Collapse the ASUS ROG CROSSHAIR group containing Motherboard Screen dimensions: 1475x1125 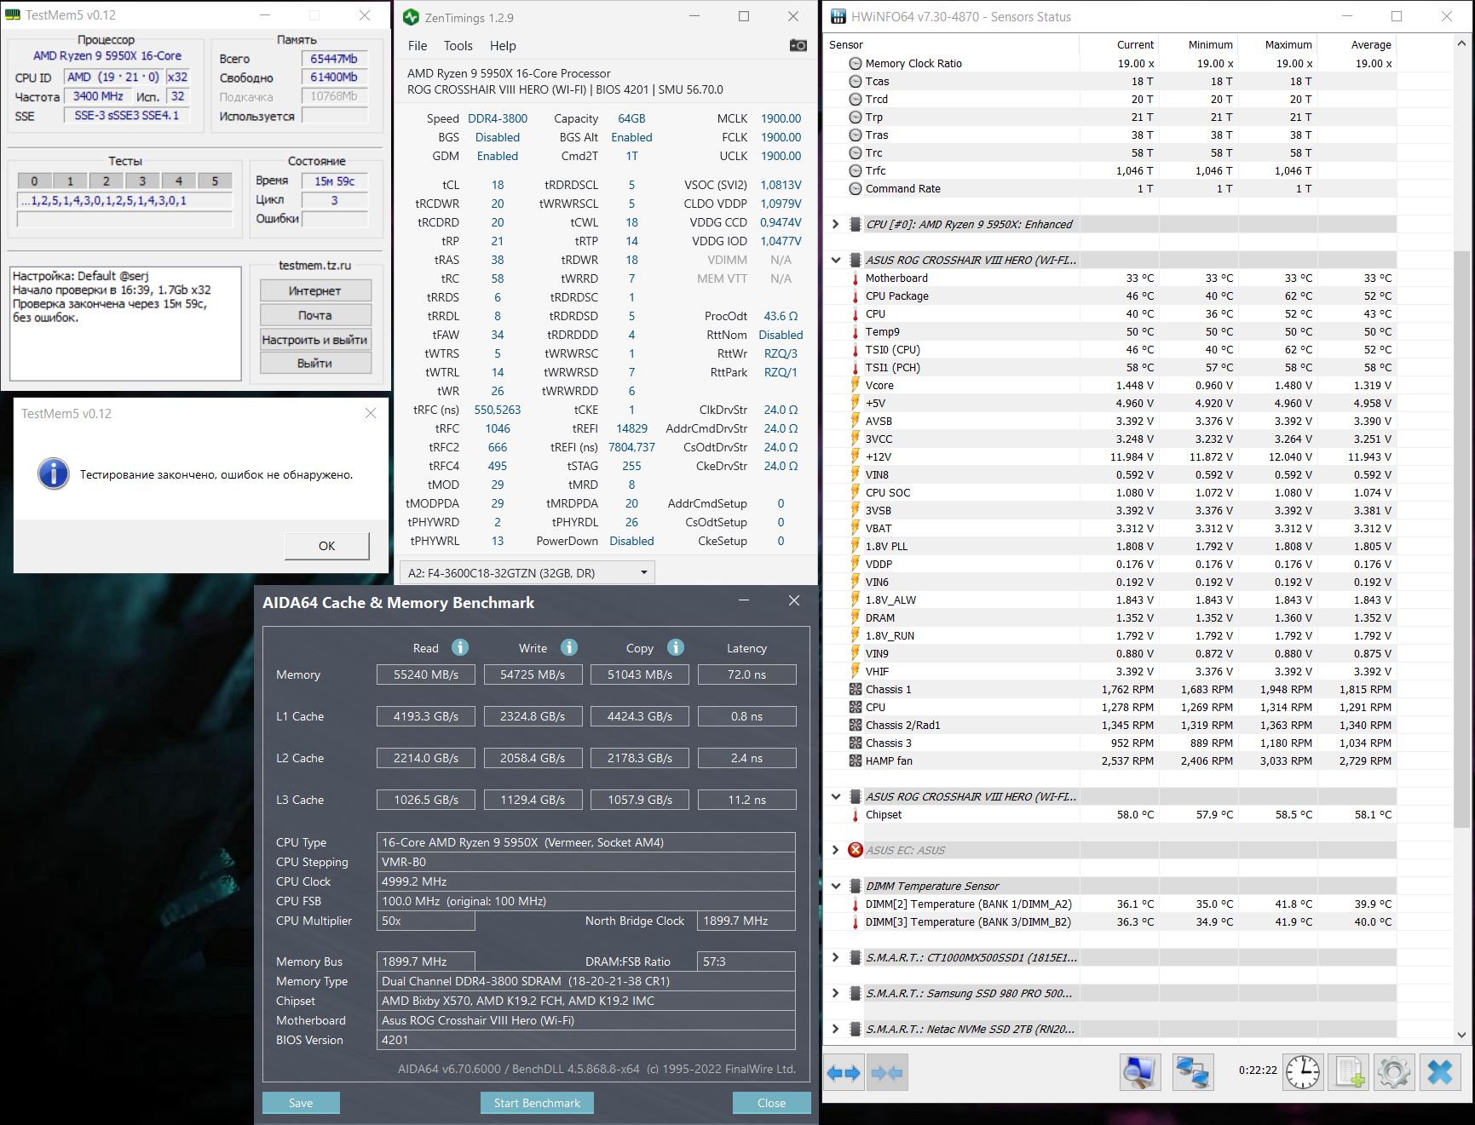[x=836, y=261]
